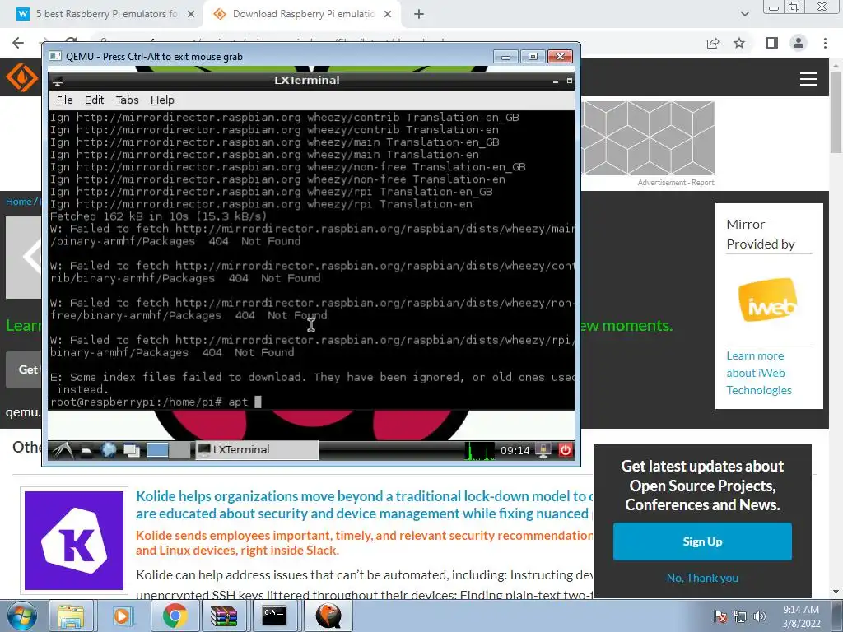Screen dimensions: 843x632
Task: Click the Advertisement - Report link
Action: (x=675, y=183)
